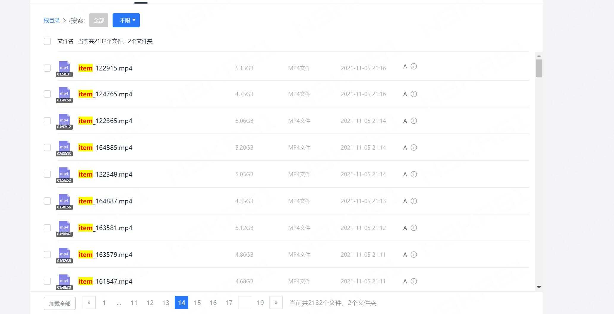Check the box for item_122915.mp4
This screenshot has width=614, height=314.
47,68
